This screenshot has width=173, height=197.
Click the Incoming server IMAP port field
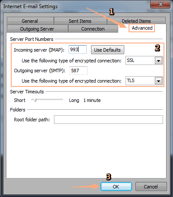[x=78, y=49]
